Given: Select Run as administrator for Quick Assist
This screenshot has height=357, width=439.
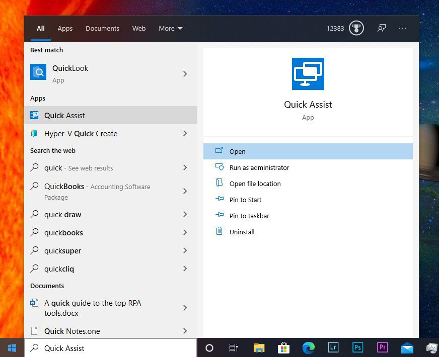Looking at the screenshot, I should [308, 167].
